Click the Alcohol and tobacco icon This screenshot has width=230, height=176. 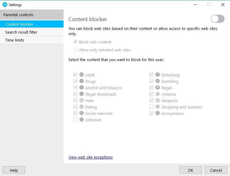coord(82,88)
